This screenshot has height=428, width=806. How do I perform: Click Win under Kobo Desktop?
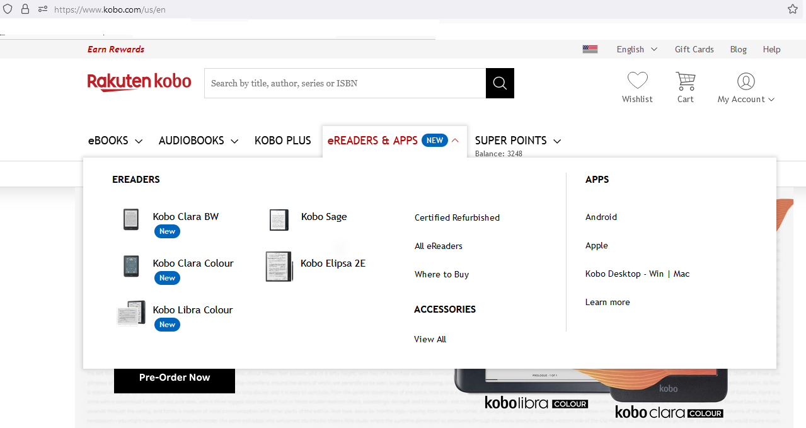[657, 274]
